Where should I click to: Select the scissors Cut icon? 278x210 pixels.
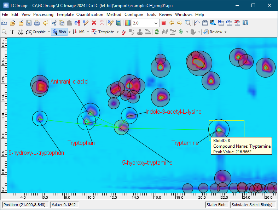click(x=54, y=23)
